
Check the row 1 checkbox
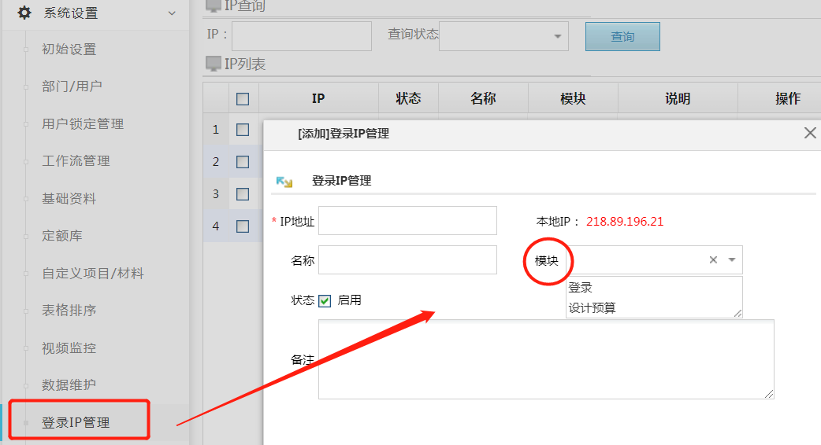click(x=243, y=130)
